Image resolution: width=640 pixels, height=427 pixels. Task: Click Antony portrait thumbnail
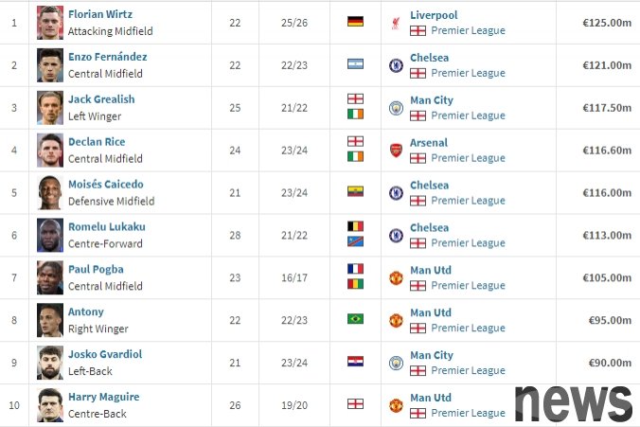click(x=50, y=320)
